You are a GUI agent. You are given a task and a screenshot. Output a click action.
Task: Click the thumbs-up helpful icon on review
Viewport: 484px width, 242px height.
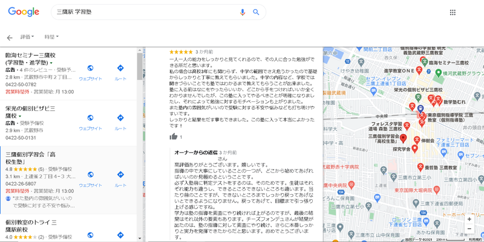174,136
